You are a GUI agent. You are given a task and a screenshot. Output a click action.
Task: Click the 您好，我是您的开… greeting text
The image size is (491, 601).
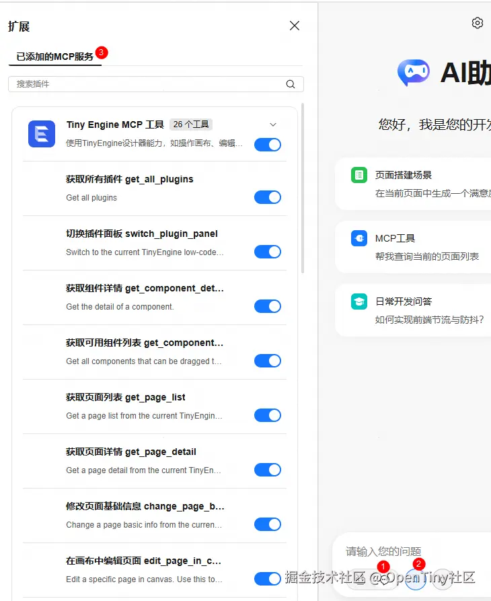(x=435, y=125)
